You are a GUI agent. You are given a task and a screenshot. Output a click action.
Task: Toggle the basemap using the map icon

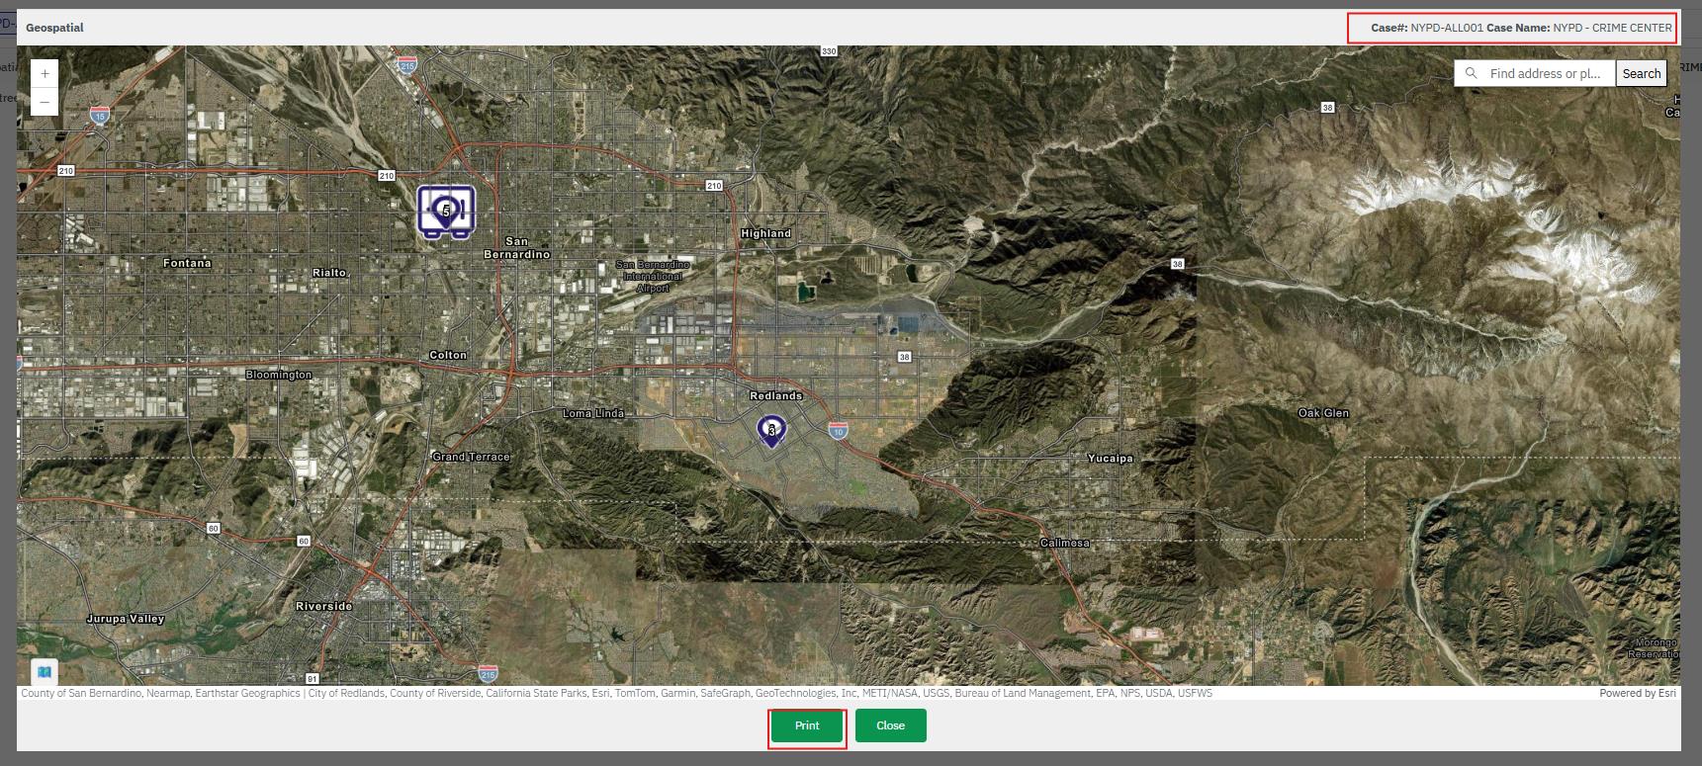[x=45, y=672]
